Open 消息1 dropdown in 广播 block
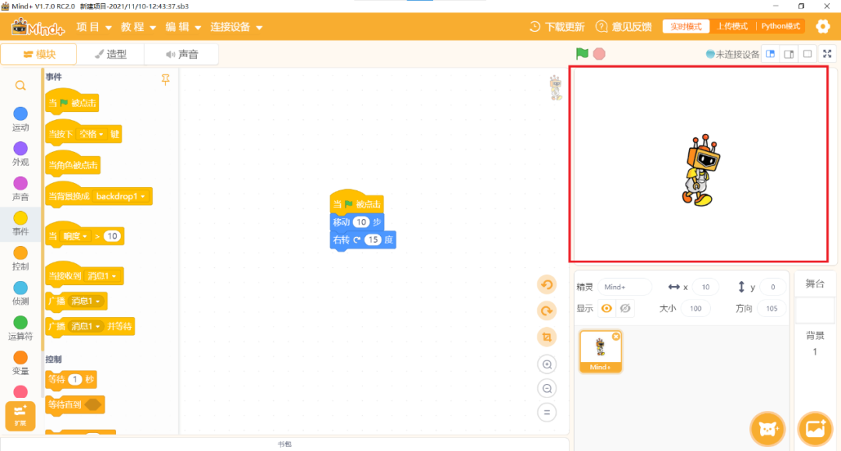Image resolution: width=841 pixels, height=451 pixels. (x=86, y=301)
